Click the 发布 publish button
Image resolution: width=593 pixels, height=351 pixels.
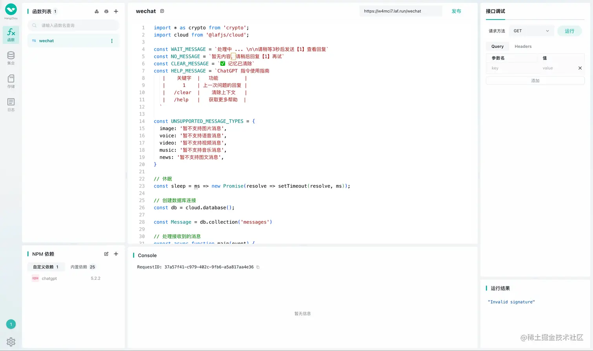click(456, 11)
